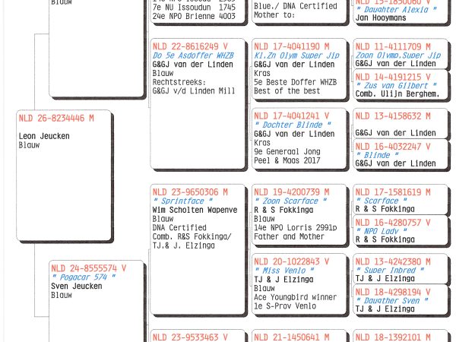
Task: Select name Daughter Alexia
Action: [x=396, y=10]
